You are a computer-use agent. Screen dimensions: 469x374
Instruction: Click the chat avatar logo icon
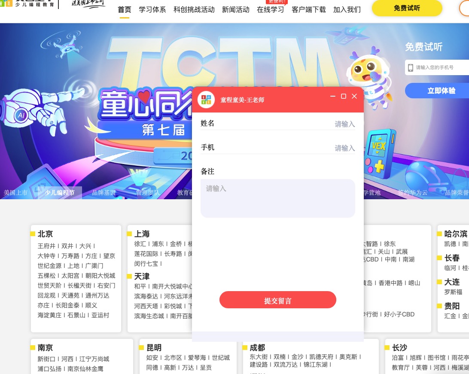pos(206,100)
